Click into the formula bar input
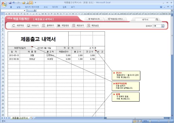174x123 pixels. (x=104, y=10)
